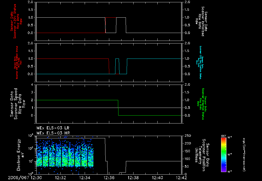Click the "1.5" tick on Scanner Direction Status axis
Screen dimensions: 262x181
point(187,92)
